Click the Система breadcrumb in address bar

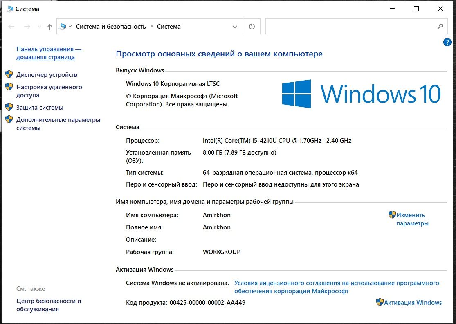[x=168, y=27]
